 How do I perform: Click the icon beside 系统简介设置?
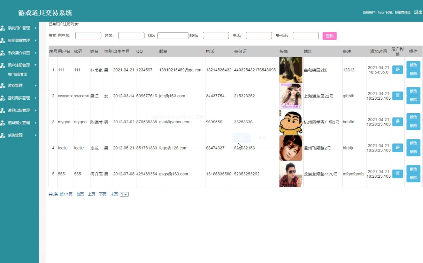click(3, 53)
